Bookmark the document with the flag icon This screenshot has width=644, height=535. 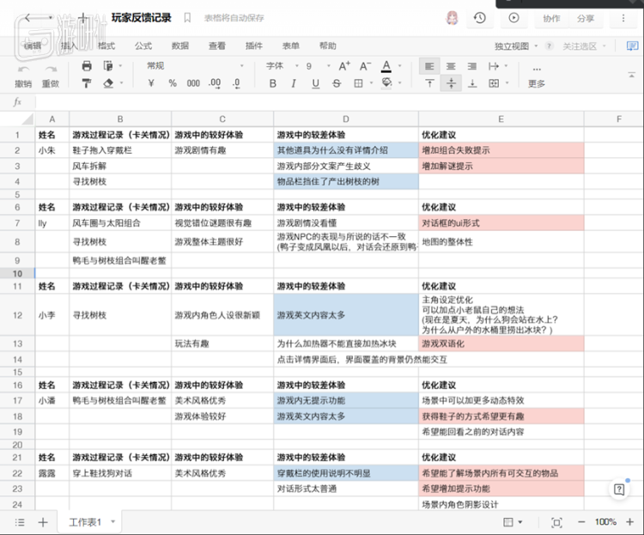187,18
